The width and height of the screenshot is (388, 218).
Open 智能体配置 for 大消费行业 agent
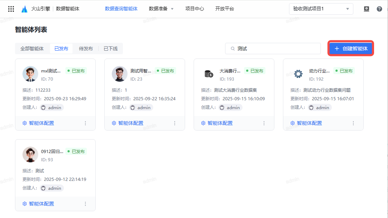[217, 123]
